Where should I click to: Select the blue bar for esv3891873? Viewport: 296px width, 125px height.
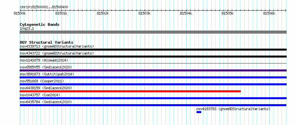[153, 77]
